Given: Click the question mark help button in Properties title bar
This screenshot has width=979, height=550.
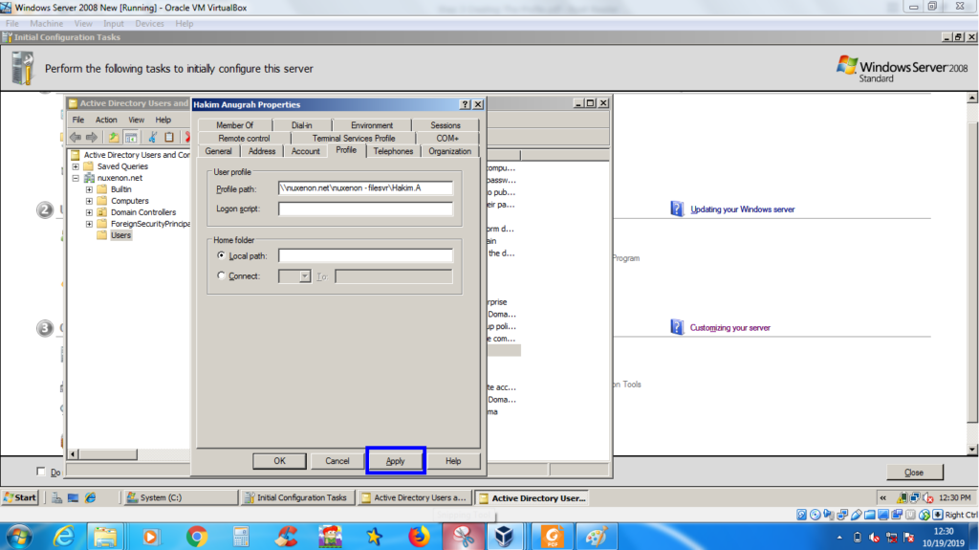Looking at the screenshot, I should pos(466,104).
